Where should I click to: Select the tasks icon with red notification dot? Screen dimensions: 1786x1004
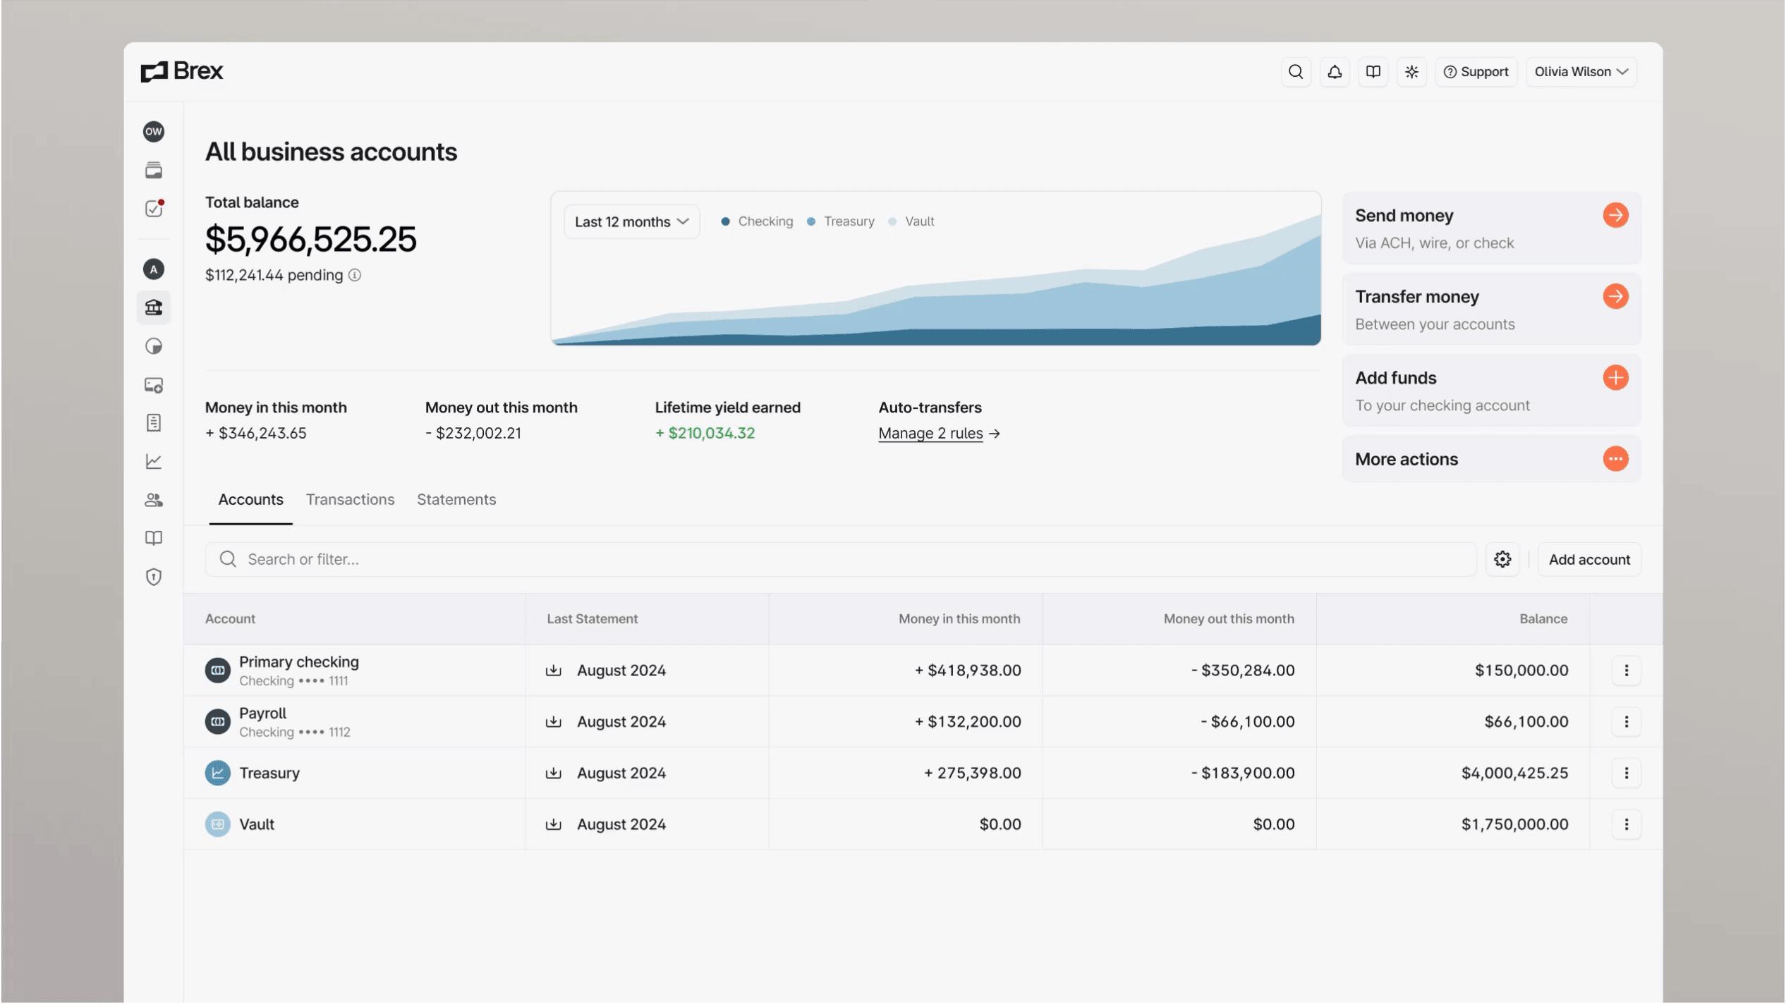[x=154, y=208]
